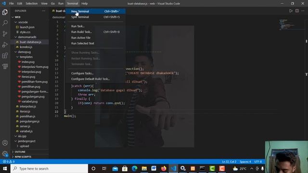
Task: Open Windows Start button
Action: click(x=5, y=169)
